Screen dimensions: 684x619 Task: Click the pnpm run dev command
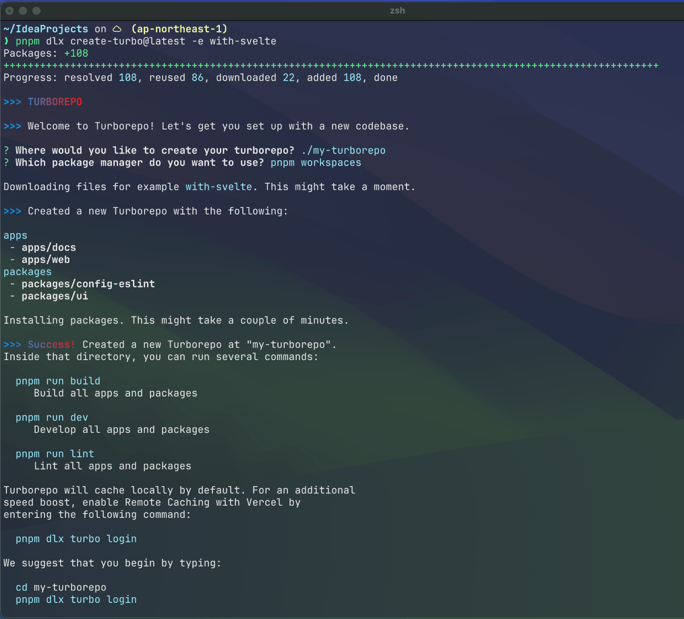pyautogui.click(x=52, y=418)
